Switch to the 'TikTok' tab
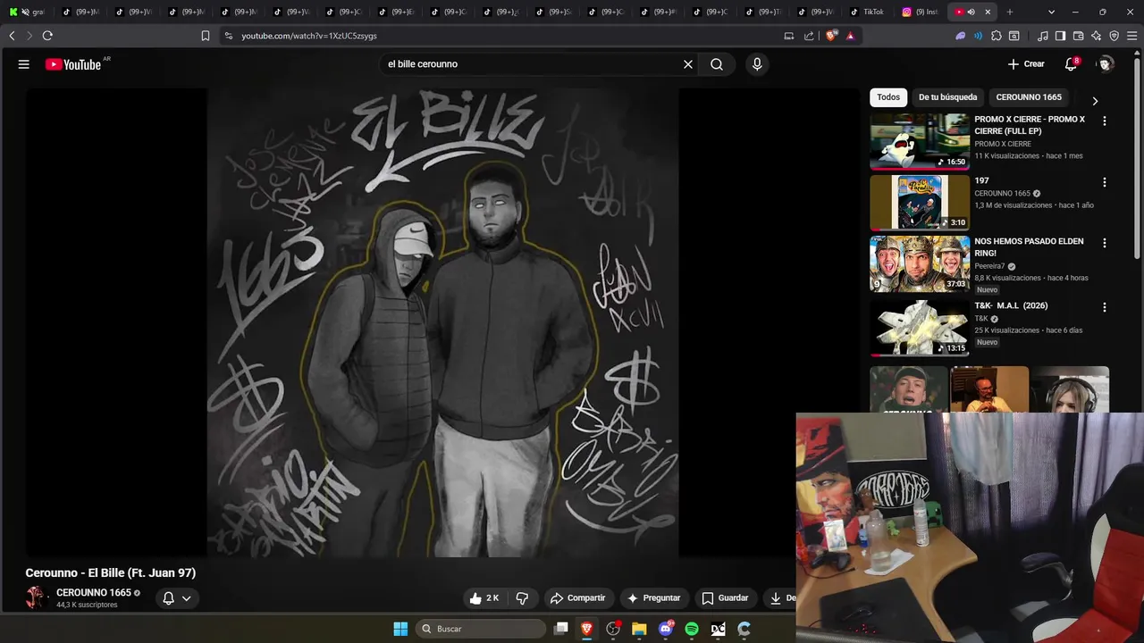The height and width of the screenshot is (643, 1144). [866, 12]
